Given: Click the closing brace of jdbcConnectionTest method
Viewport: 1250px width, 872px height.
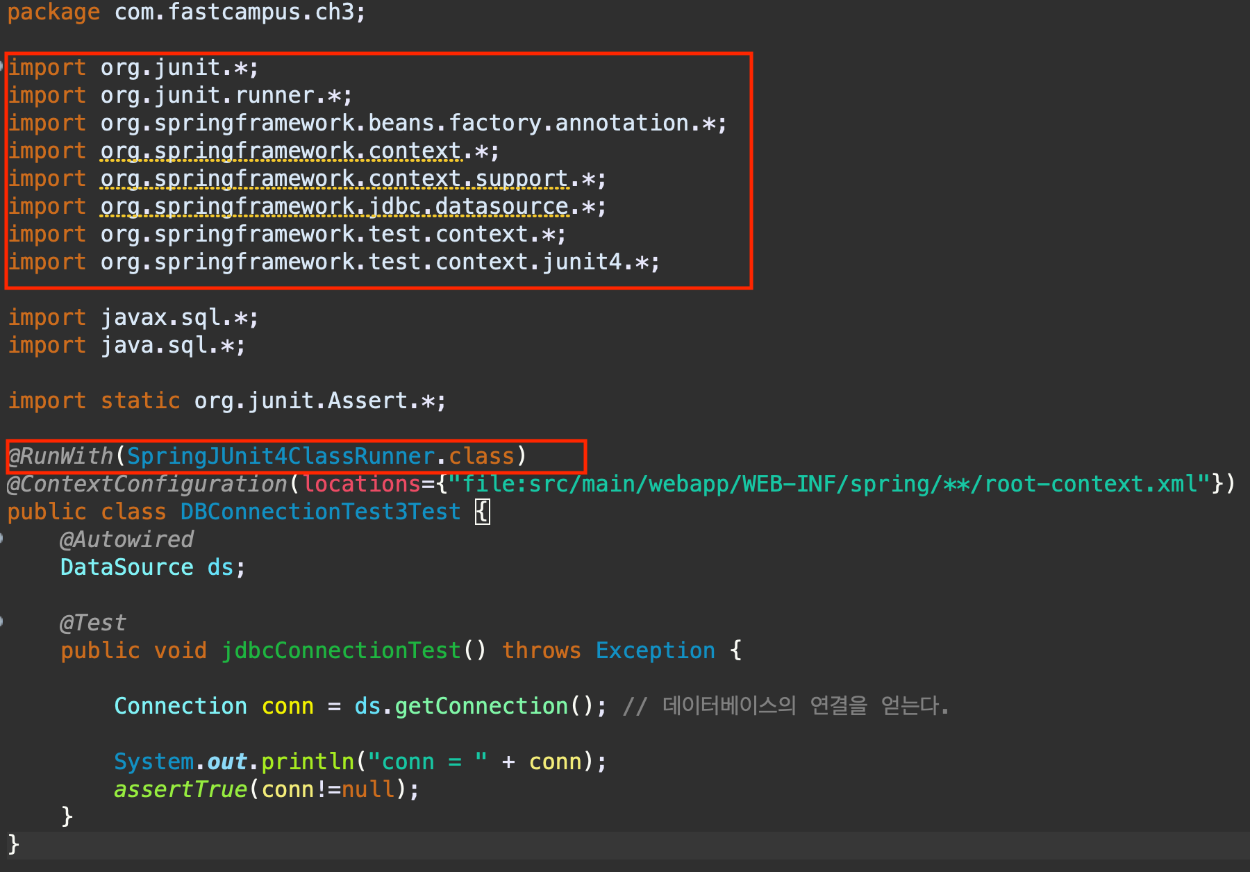Looking at the screenshot, I should tap(67, 816).
